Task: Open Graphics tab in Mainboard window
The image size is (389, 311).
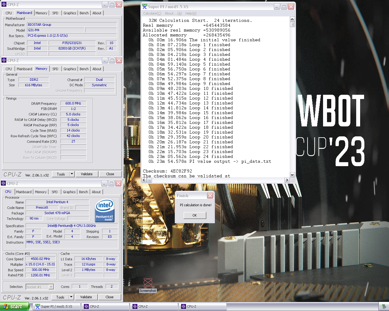Action: pyautogui.click(x=70, y=13)
